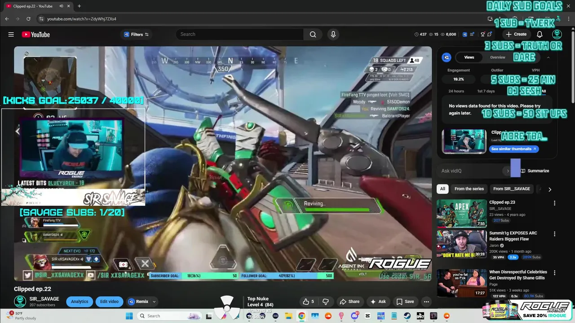
Task: Open the account avatar menu
Action: coord(557,35)
